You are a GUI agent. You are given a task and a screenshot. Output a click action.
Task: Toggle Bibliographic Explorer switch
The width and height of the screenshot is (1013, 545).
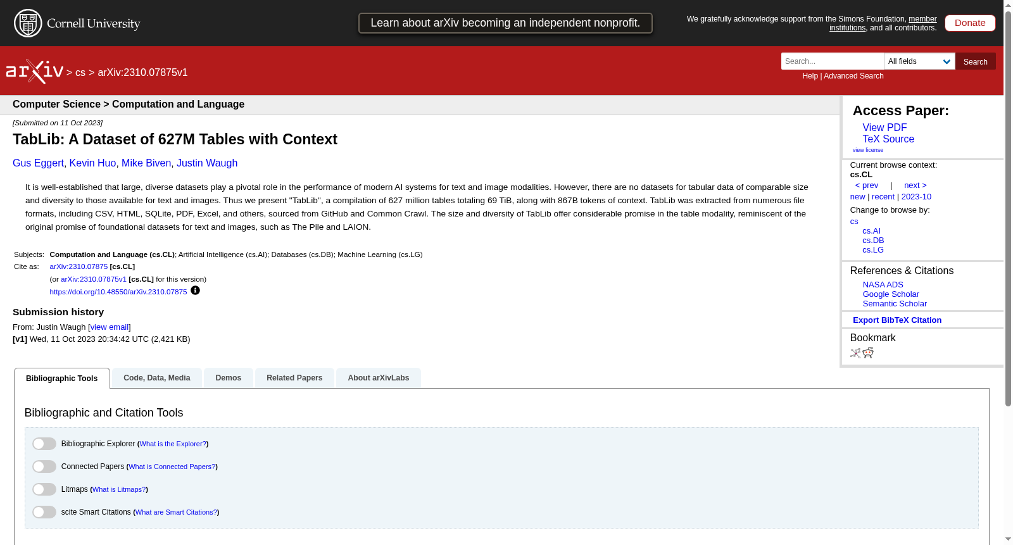44,444
